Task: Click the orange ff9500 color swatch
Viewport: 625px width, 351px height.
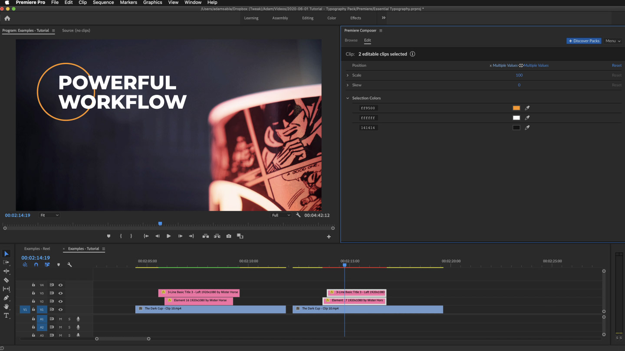Action: coord(516,108)
